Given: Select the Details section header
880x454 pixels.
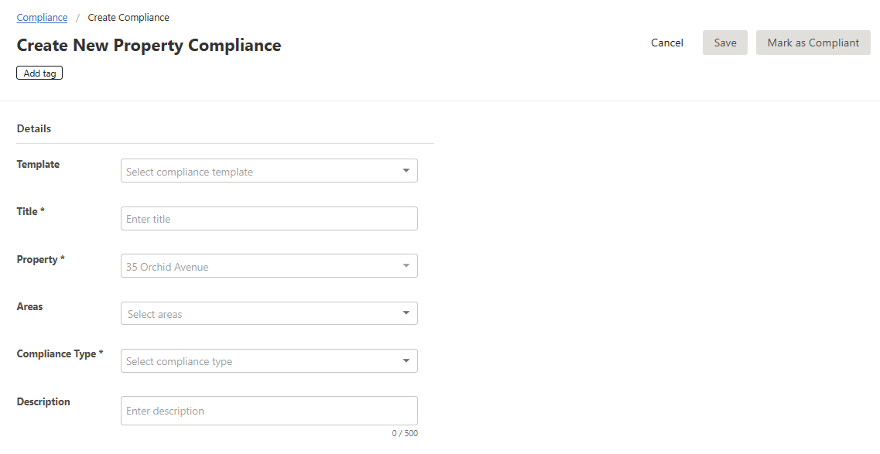Looking at the screenshot, I should pos(34,128).
